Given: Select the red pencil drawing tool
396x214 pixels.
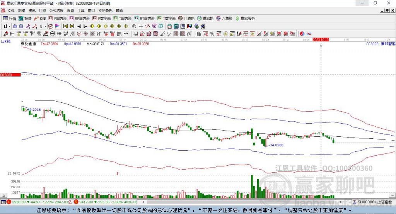Looking at the screenshot, I should [x=5, y=34].
